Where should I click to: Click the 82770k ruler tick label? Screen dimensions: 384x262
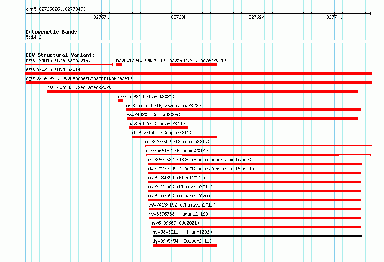tap(334, 17)
